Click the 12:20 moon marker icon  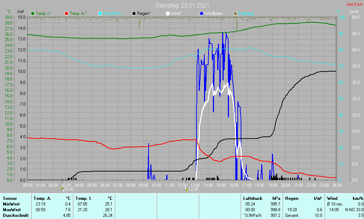click(186, 189)
